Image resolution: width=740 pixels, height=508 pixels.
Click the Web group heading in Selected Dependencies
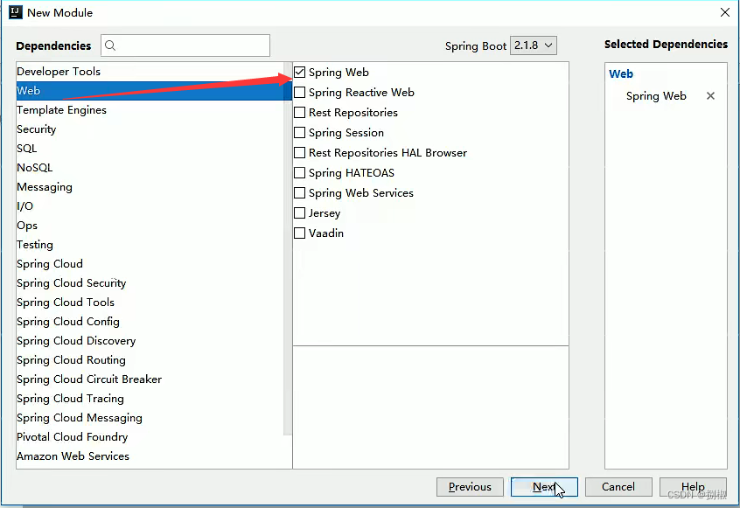[x=620, y=74]
